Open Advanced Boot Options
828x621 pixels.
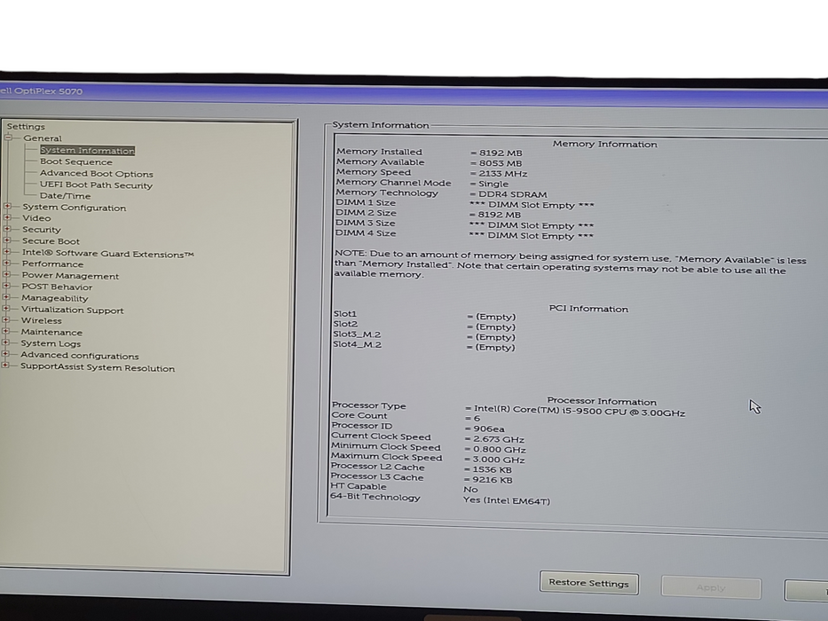click(x=96, y=173)
